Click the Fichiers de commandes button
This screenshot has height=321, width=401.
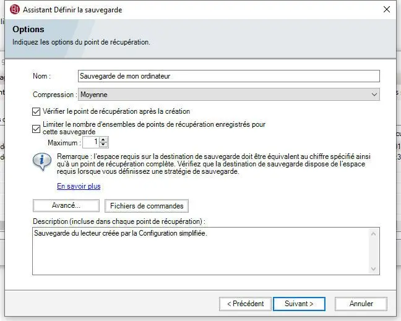(147, 206)
